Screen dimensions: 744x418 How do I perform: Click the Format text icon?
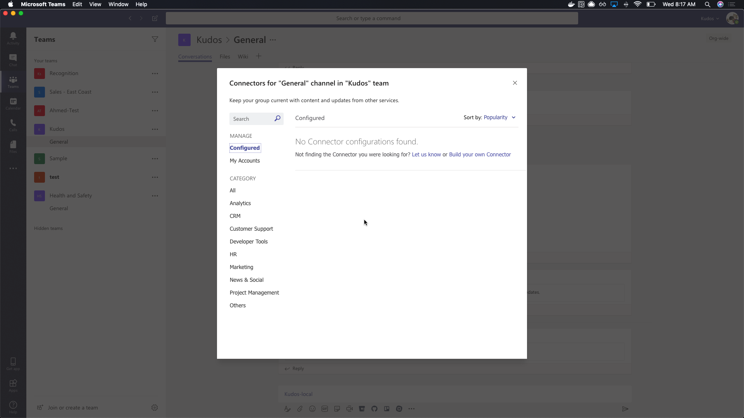(x=287, y=409)
